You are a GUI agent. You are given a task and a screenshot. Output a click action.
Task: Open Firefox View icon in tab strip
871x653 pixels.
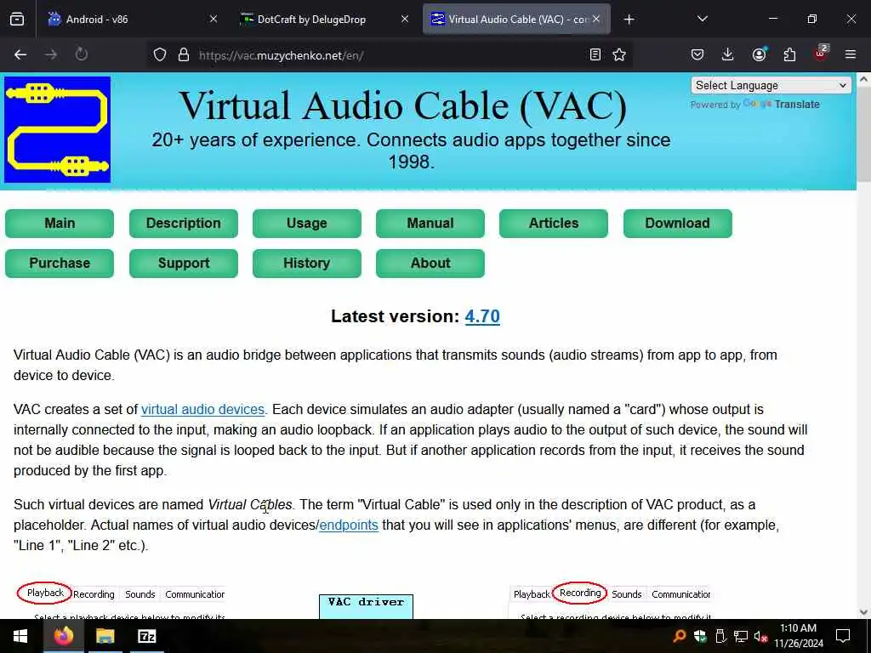17,20
